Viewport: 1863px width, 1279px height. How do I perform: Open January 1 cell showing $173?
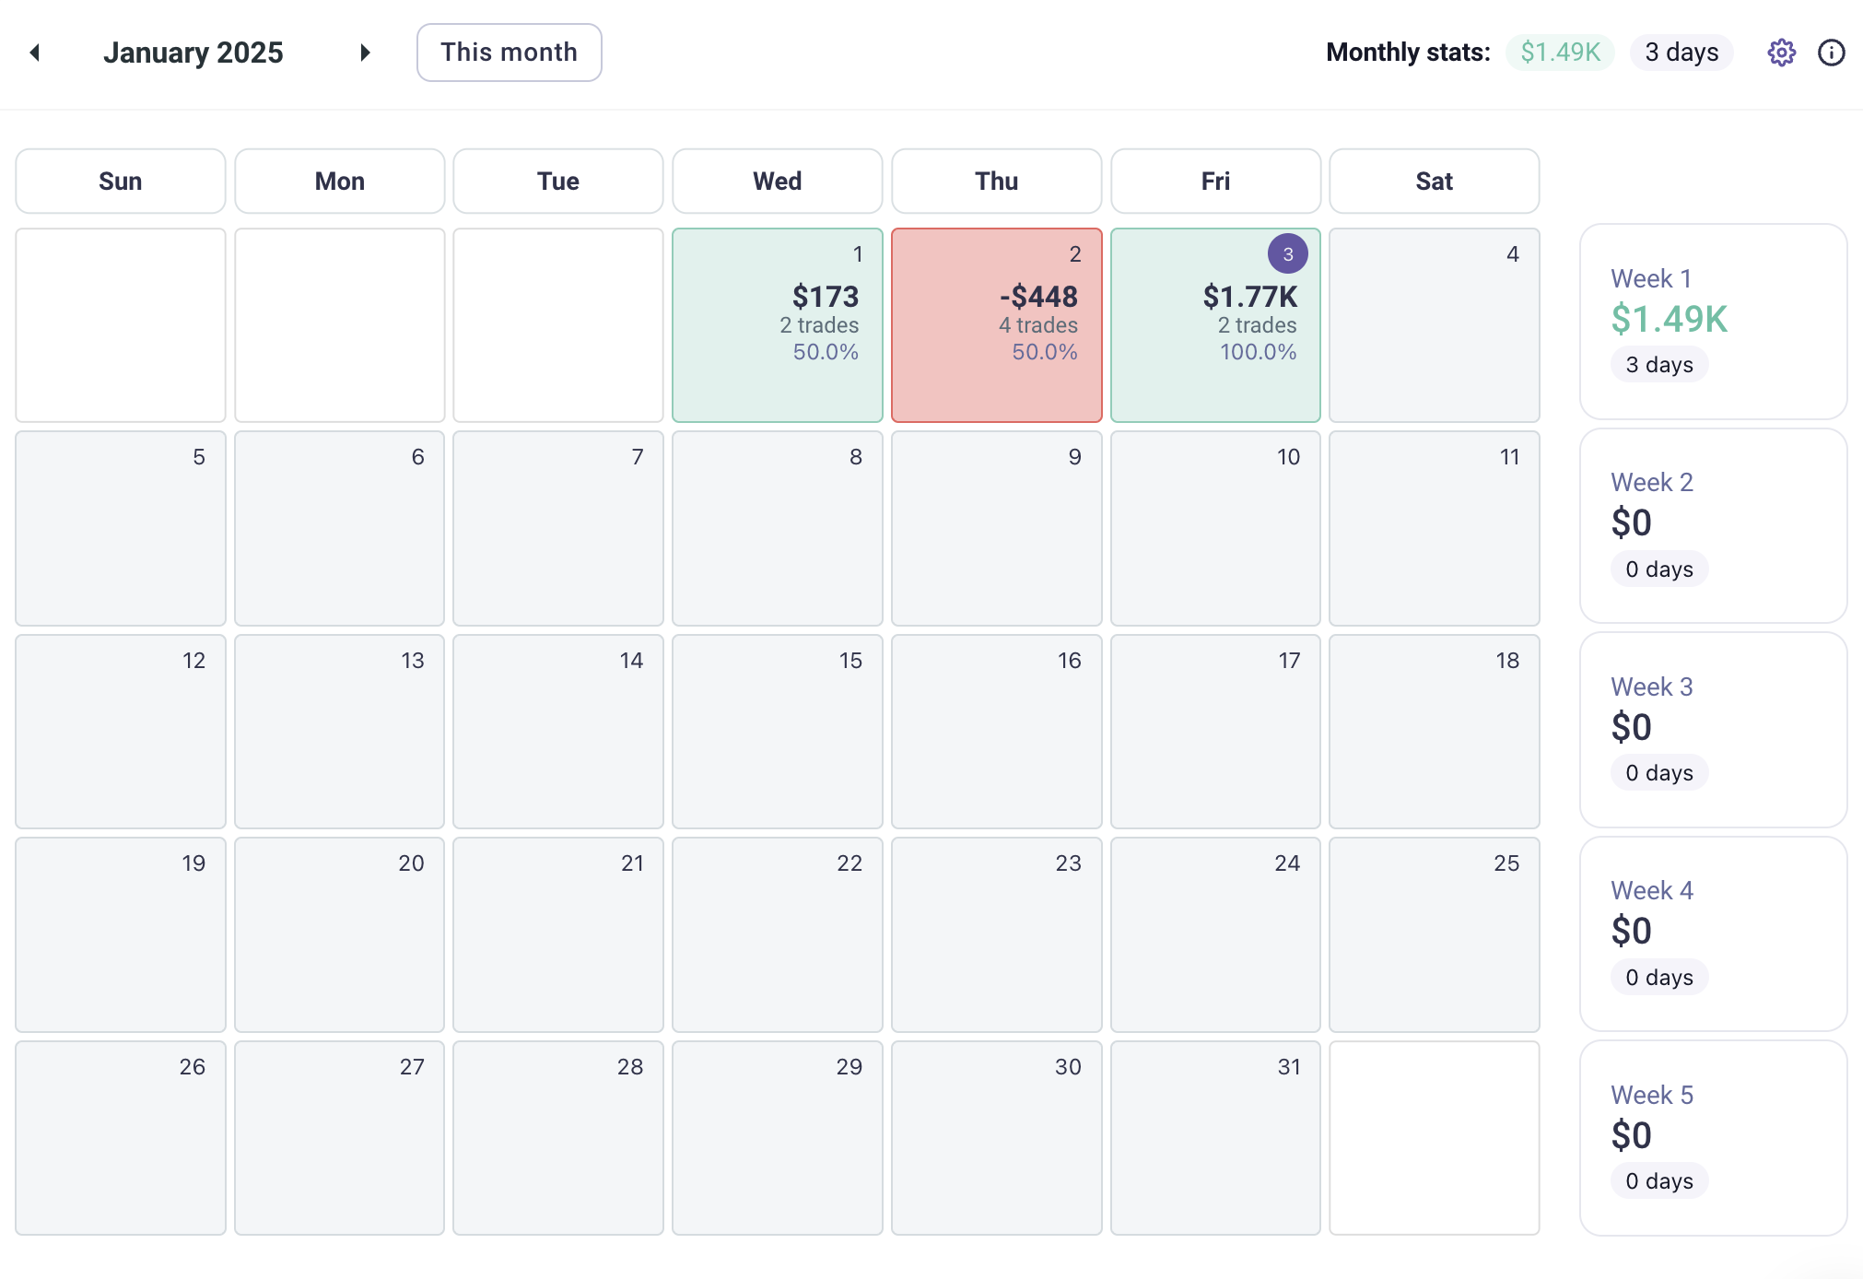[777, 325]
